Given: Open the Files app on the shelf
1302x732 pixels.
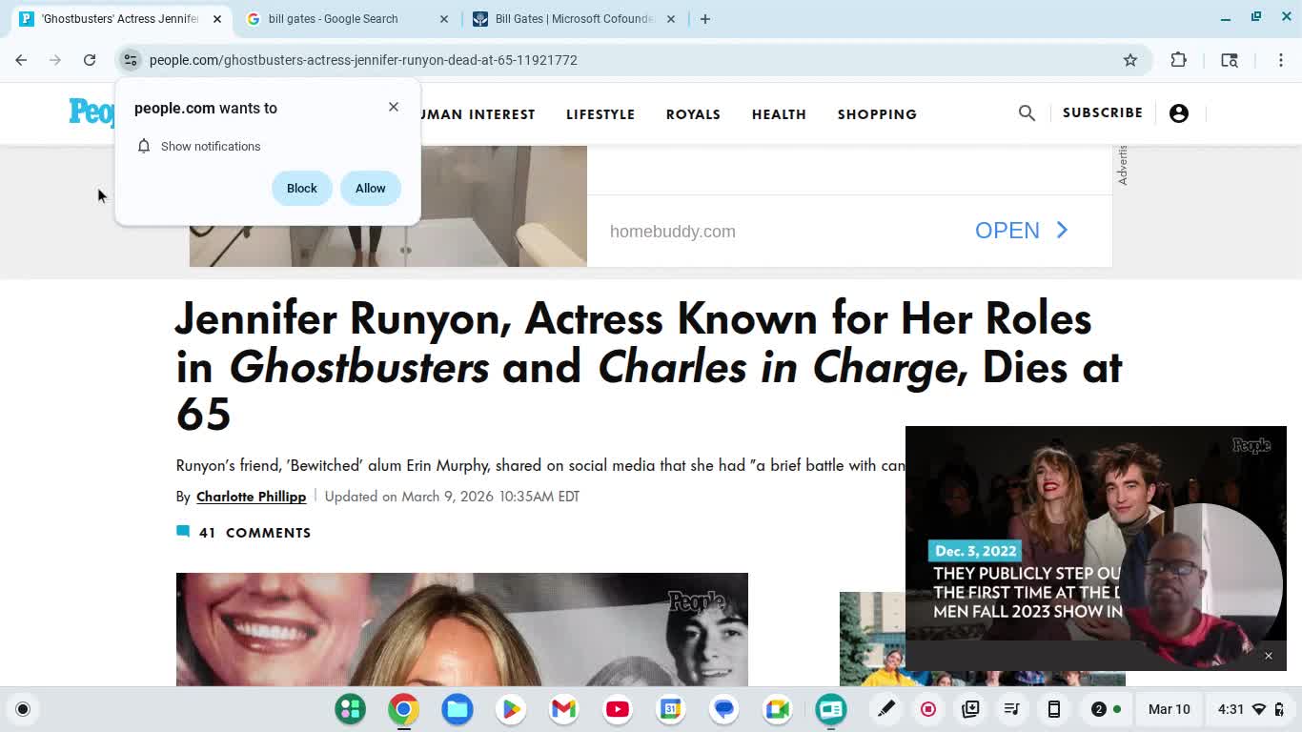Looking at the screenshot, I should coord(457,709).
